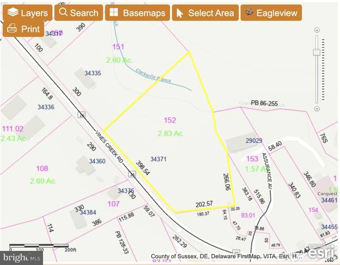Click the Bright MLS watermark logo
The height and width of the screenshot is (265, 340).
[x=22, y=257]
